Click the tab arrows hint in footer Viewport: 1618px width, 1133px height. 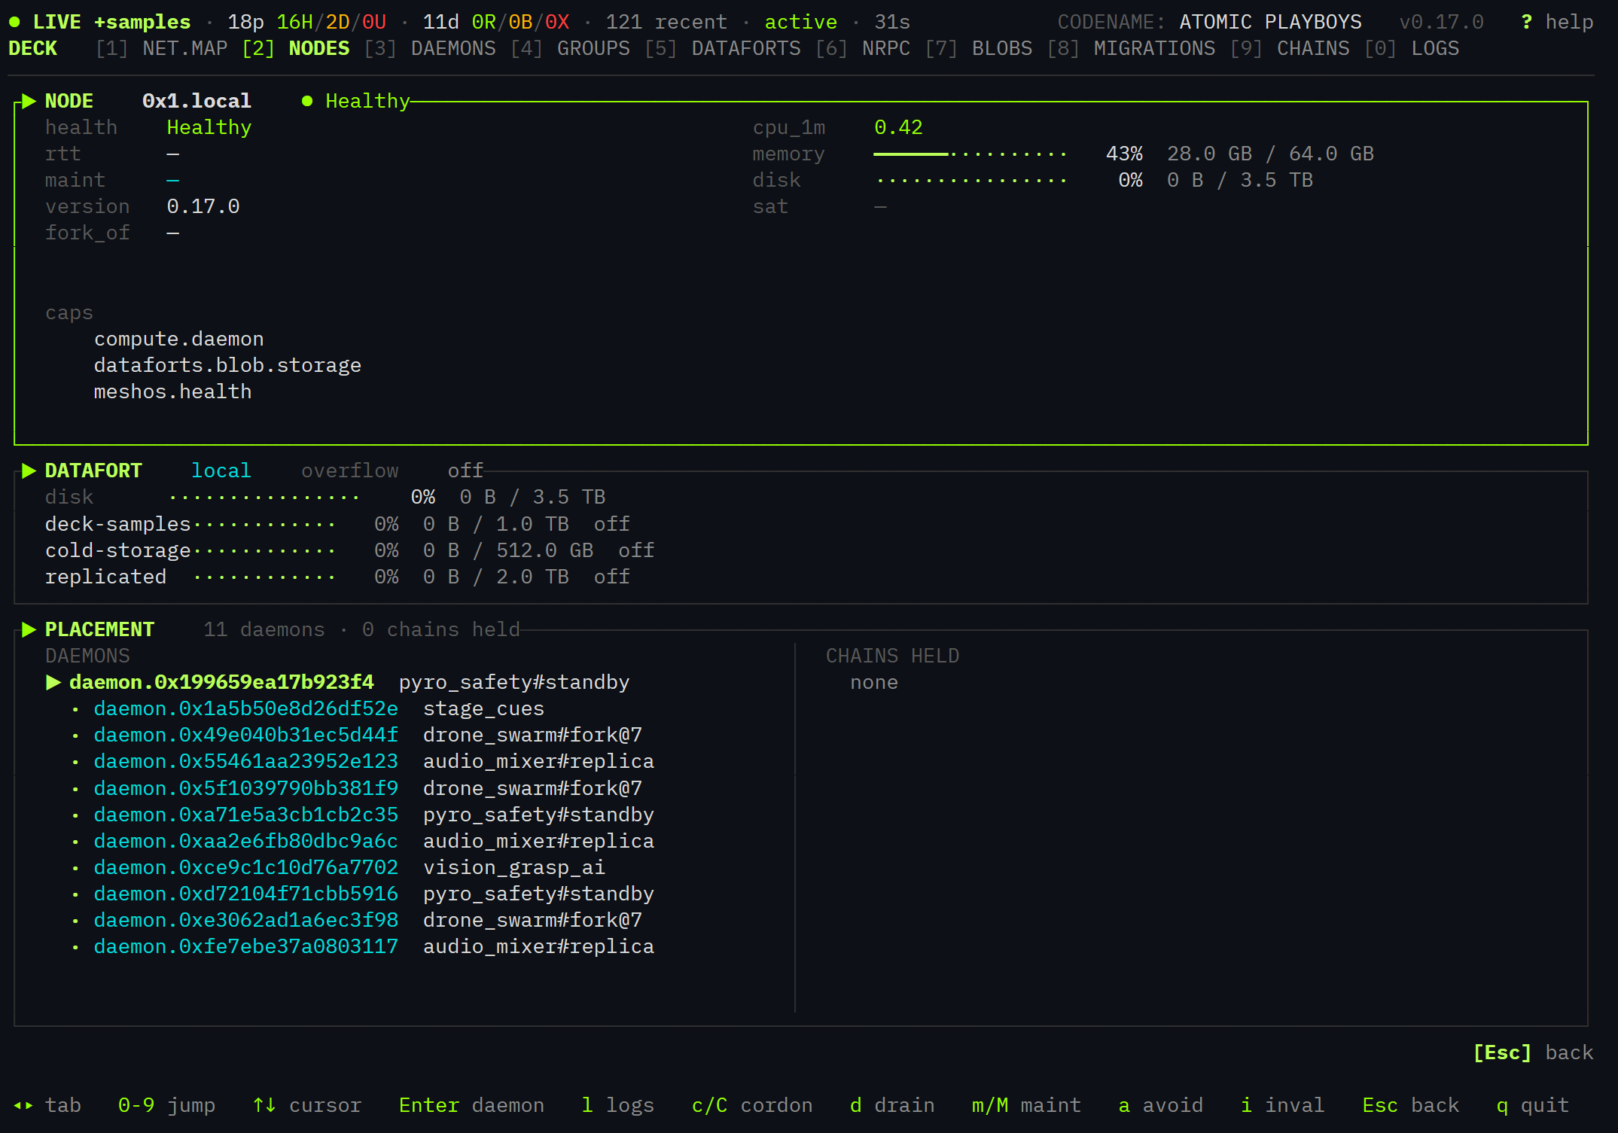pos(47,1105)
